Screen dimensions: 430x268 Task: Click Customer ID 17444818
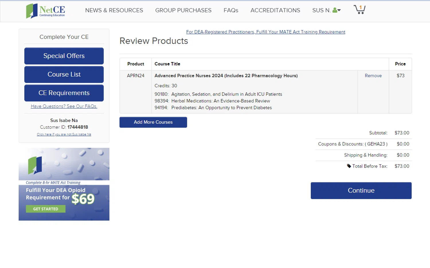(64, 127)
